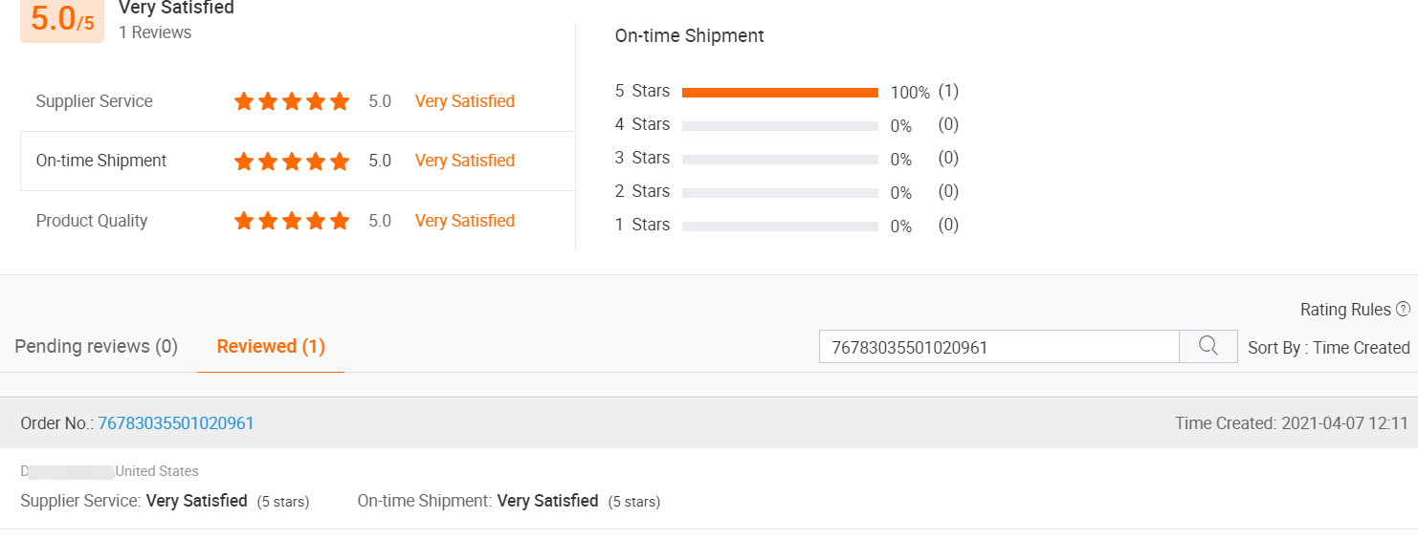Click the 1 Stars rating bar
1418x540 pixels.
click(780, 226)
